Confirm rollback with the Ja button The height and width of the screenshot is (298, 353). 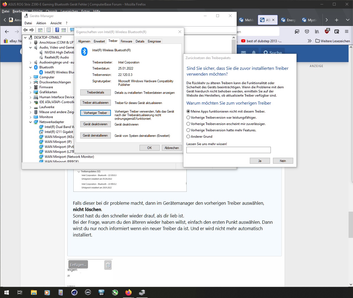[260, 161]
